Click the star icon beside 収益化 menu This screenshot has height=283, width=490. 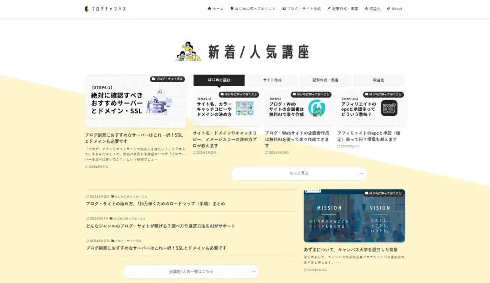point(366,8)
